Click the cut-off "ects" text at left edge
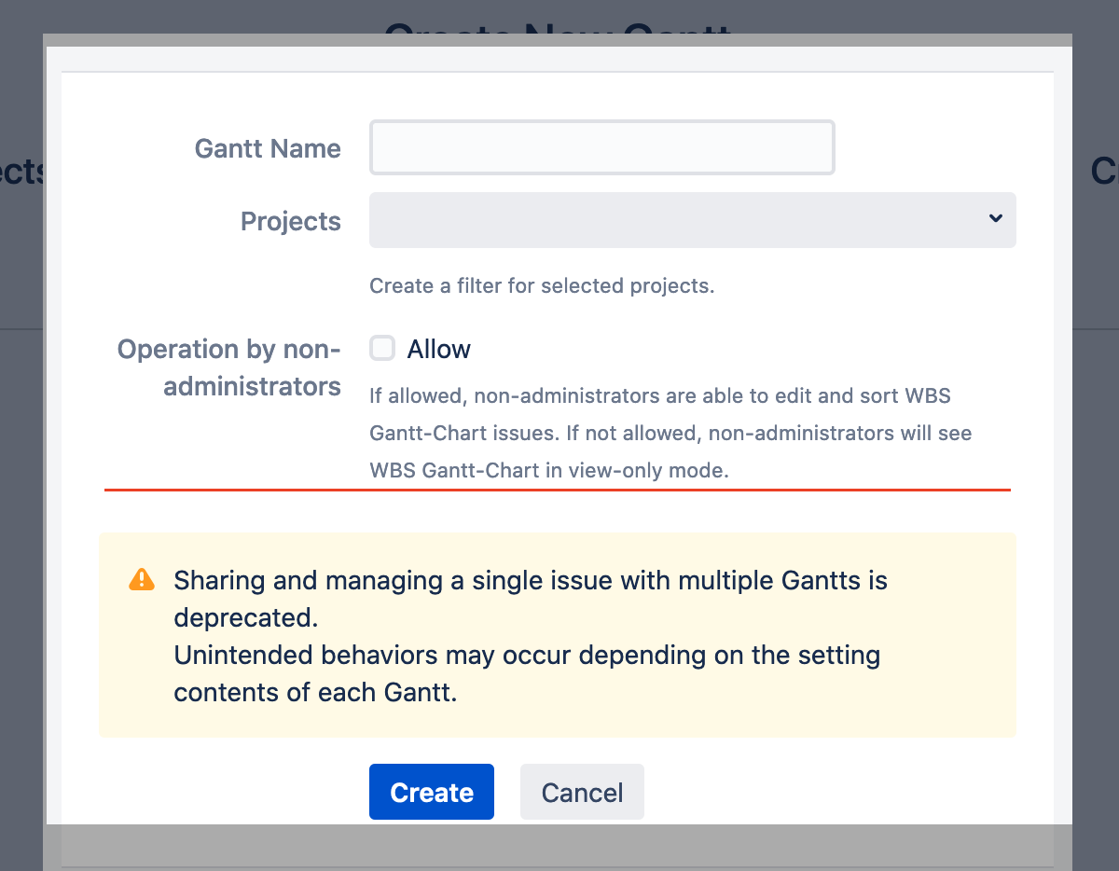Image resolution: width=1119 pixels, height=871 pixels. pyautogui.click(x=21, y=172)
